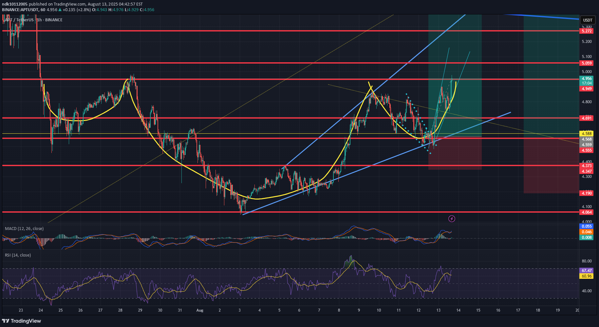Click the 4.800 price scale label
The width and height of the screenshot is (599, 327).
pos(587,102)
